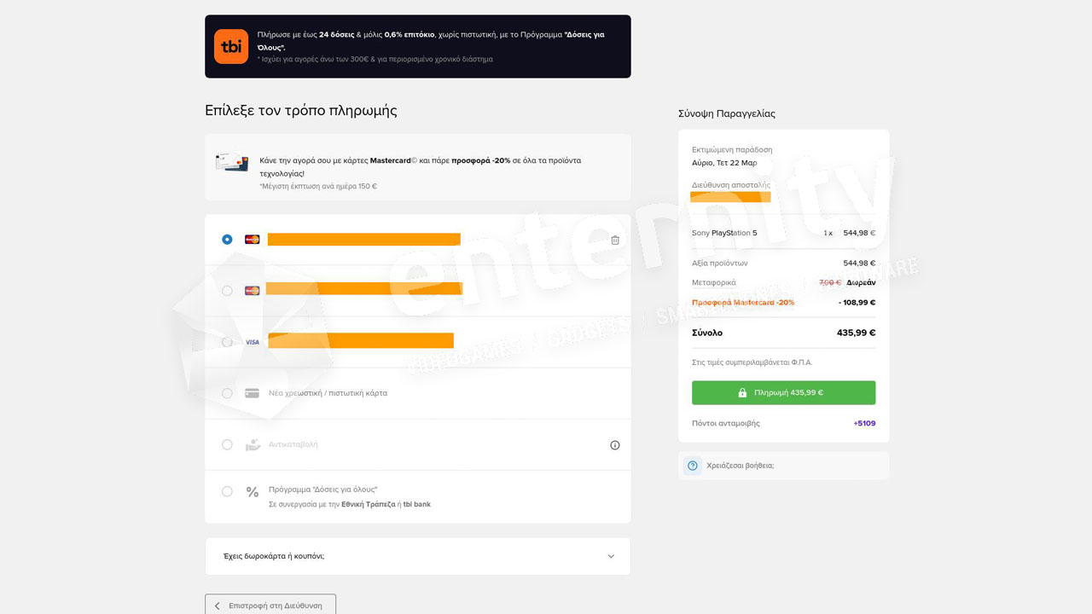
Task: Click the percent installments icon
Action: tap(252, 492)
